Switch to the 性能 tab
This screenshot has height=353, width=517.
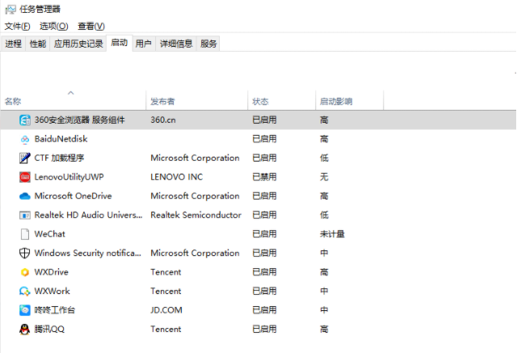click(38, 44)
